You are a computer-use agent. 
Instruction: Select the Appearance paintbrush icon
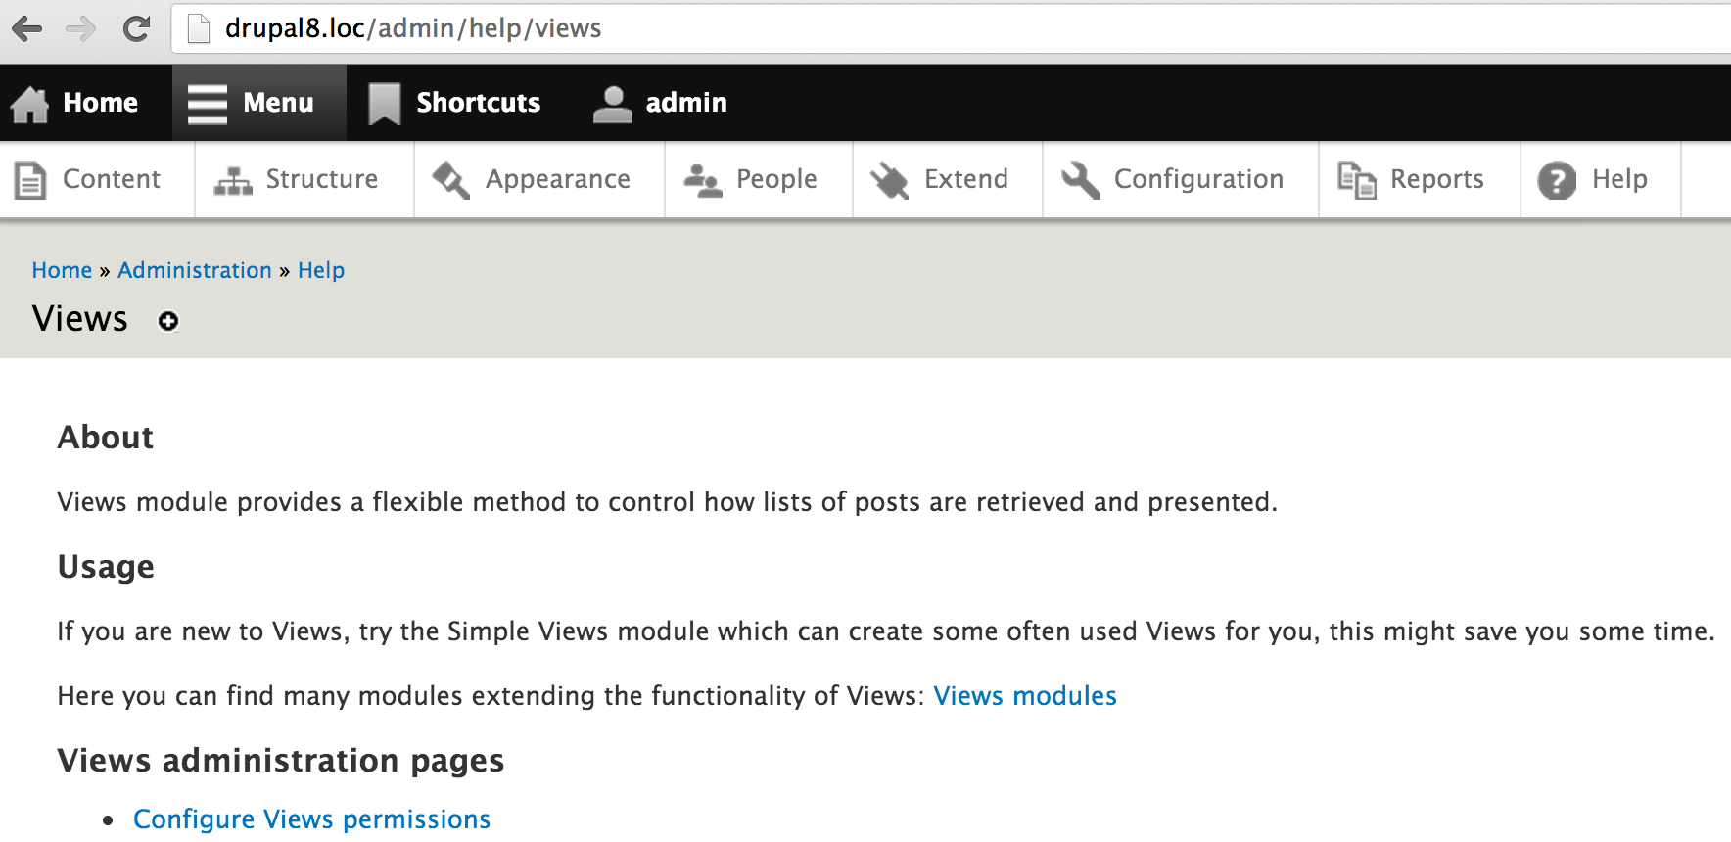451,180
